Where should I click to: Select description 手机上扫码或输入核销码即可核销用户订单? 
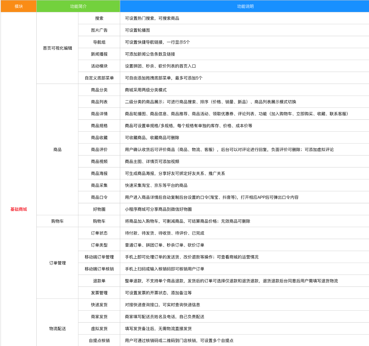(165, 269)
